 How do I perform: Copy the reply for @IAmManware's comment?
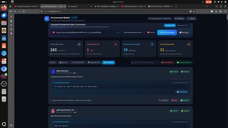pyautogui.click(x=182, y=92)
